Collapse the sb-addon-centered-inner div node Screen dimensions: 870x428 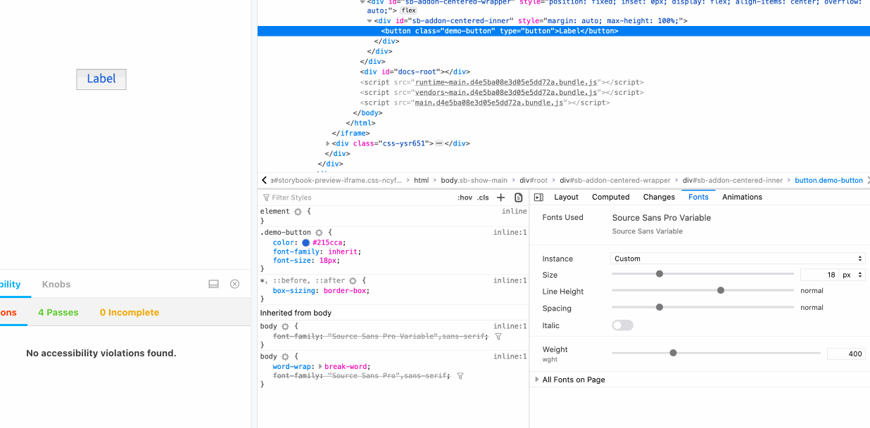pyautogui.click(x=370, y=21)
